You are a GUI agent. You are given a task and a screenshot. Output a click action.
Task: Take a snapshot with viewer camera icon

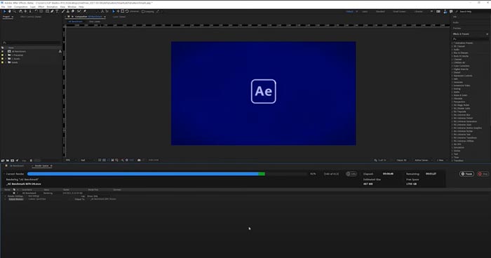tap(139, 160)
